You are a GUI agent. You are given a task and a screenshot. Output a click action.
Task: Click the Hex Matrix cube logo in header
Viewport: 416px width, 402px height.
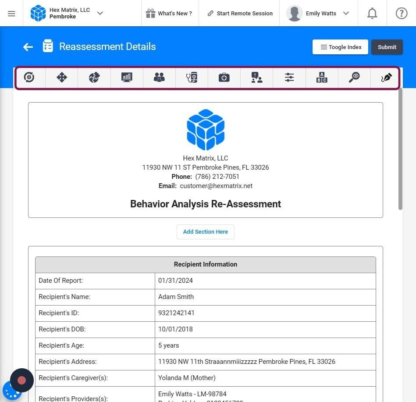click(x=38, y=13)
